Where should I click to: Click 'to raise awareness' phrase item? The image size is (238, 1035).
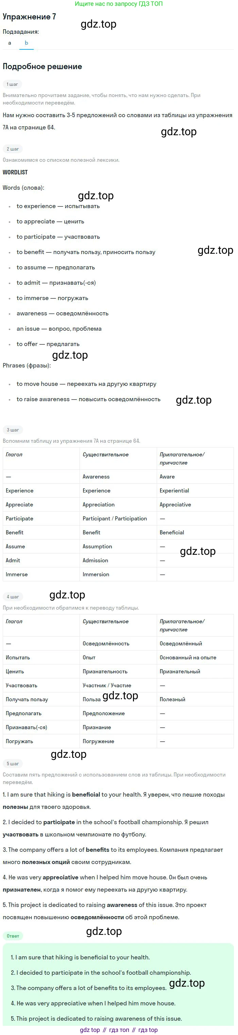coord(88,399)
